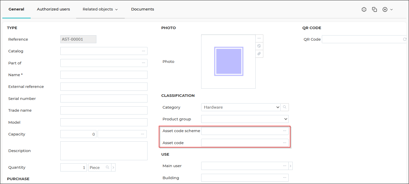This screenshot has height=184, width=409.
Task: Click the photo placeholder thumbnail
Action: 229,61
